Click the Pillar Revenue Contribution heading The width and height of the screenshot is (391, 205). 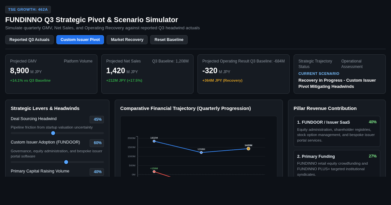click(x=325, y=108)
